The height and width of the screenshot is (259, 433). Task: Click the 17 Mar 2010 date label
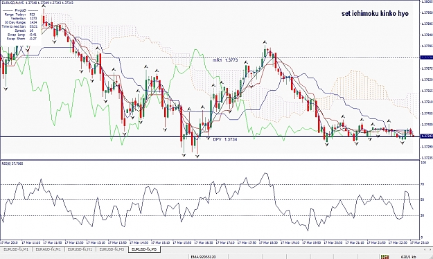[10, 242]
